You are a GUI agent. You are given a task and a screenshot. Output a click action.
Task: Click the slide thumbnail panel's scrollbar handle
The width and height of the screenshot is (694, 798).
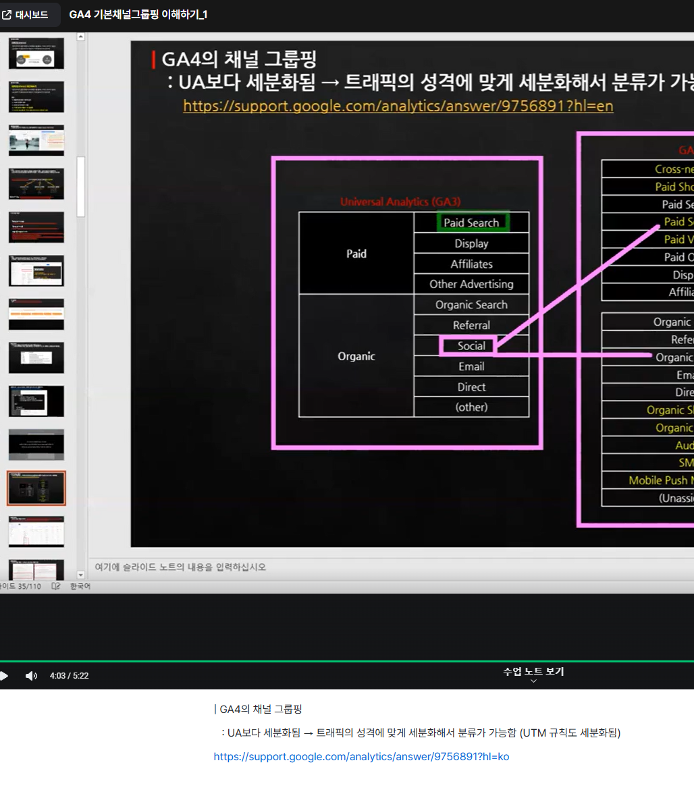[x=81, y=187]
